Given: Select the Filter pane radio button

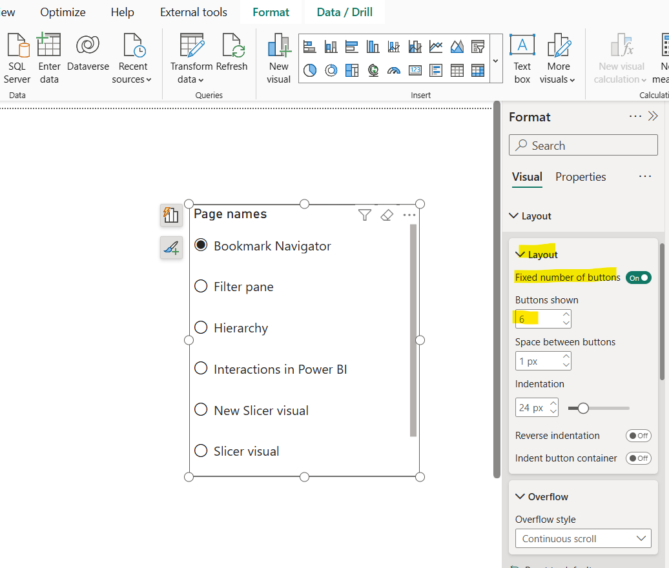Looking at the screenshot, I should click(x=201, y=287).
